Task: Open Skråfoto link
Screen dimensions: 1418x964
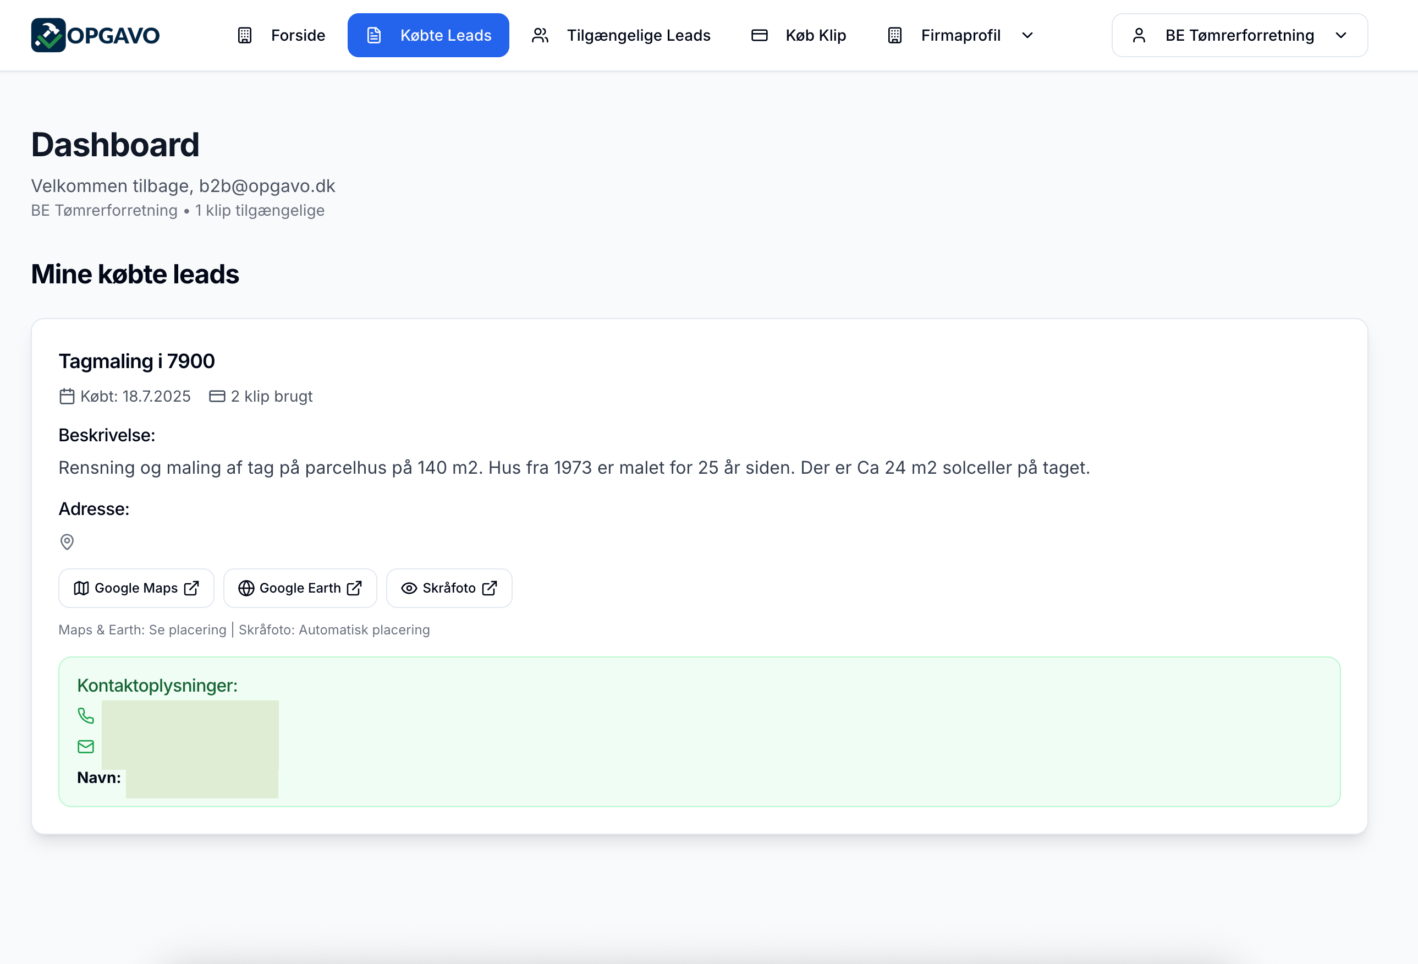Action: click(x=449, y=588)
